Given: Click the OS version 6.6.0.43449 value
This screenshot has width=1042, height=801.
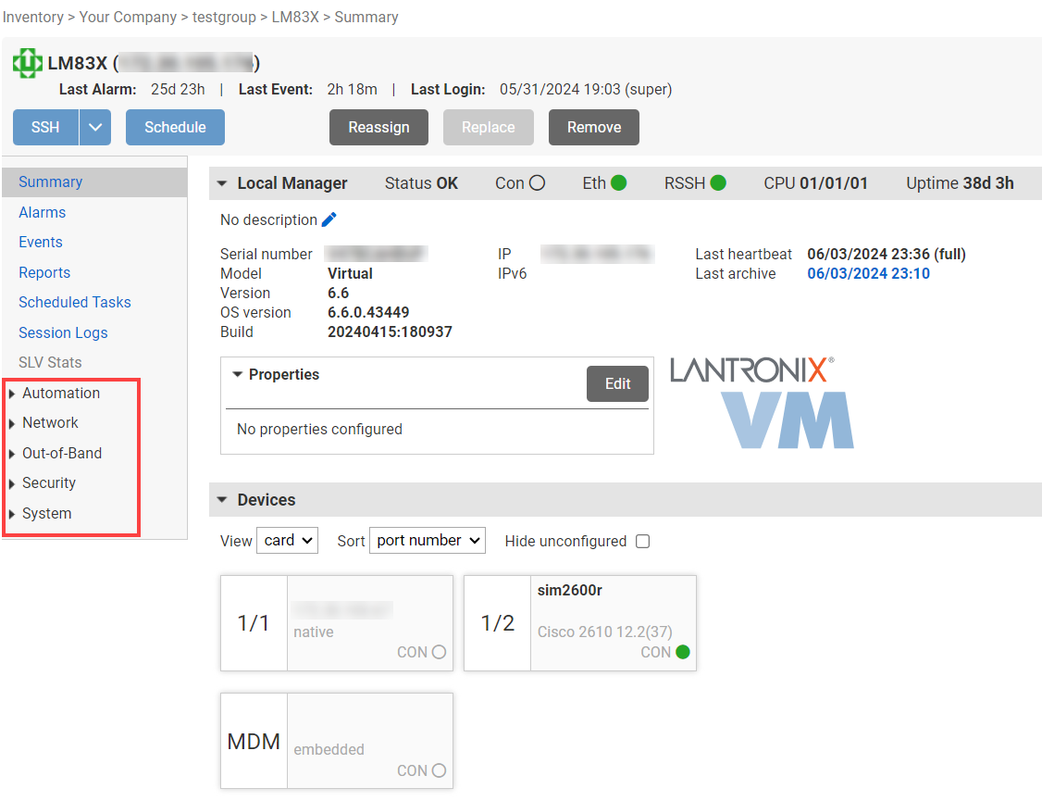Looking at the screenshot, I should 368,312.
